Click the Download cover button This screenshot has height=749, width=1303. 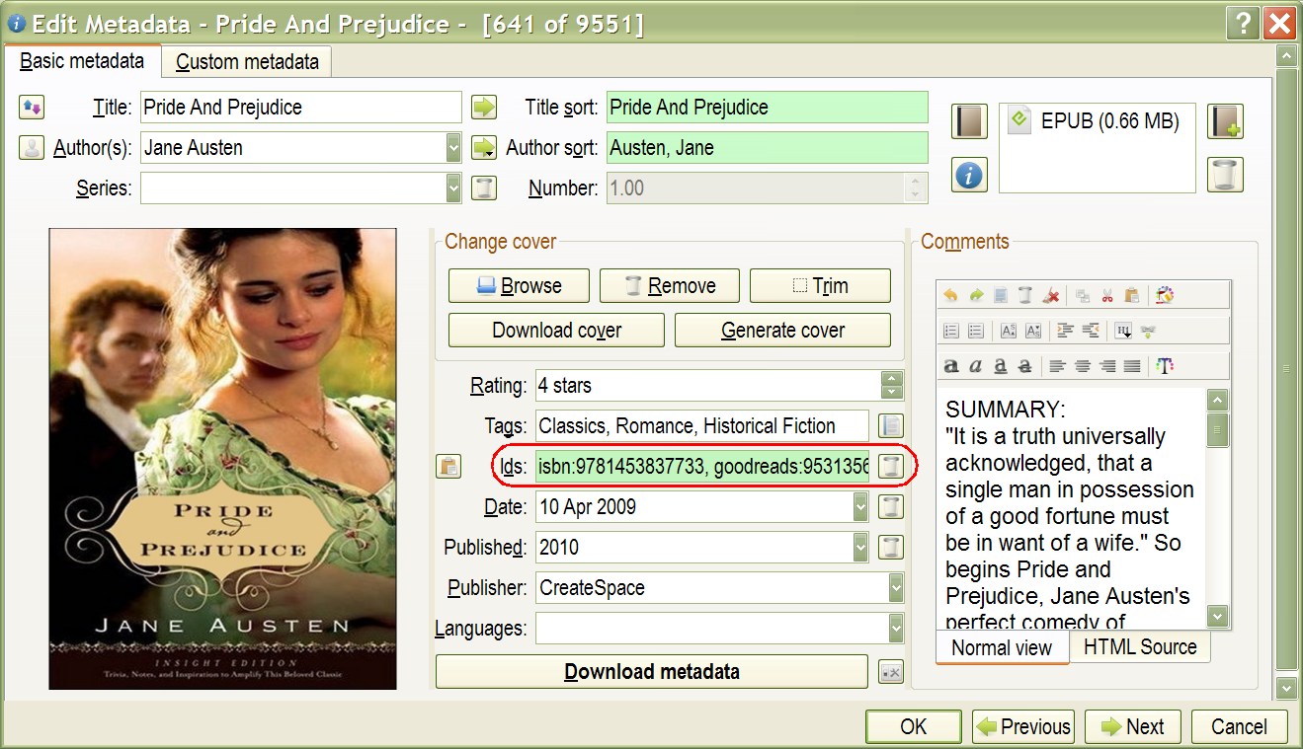(x=557, y=331)
